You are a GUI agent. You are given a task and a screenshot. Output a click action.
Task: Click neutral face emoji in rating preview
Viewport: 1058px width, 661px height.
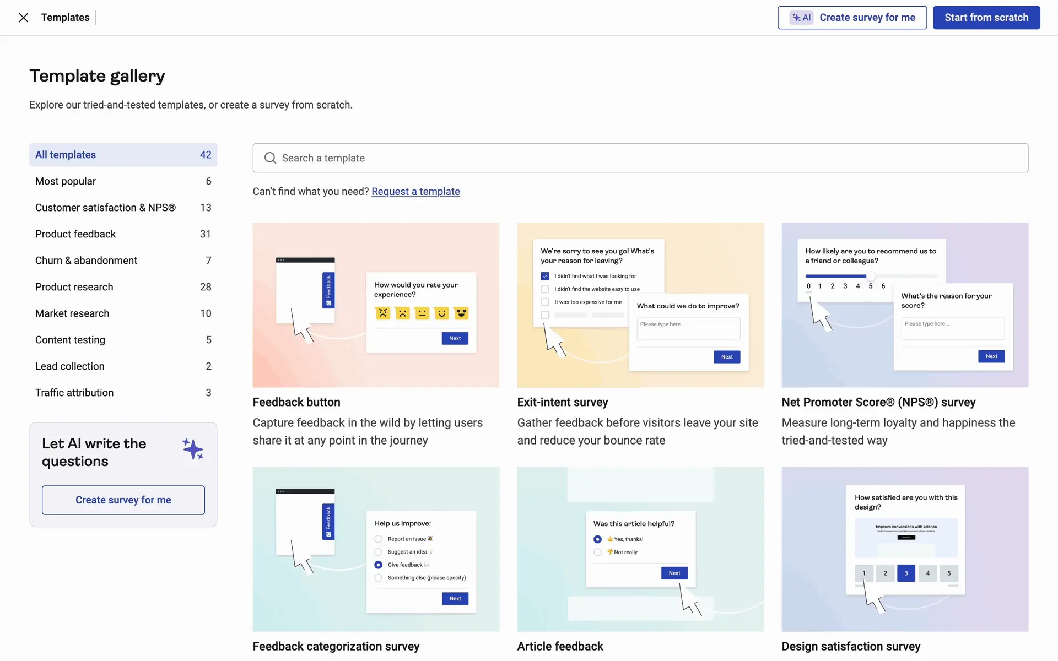422,313
